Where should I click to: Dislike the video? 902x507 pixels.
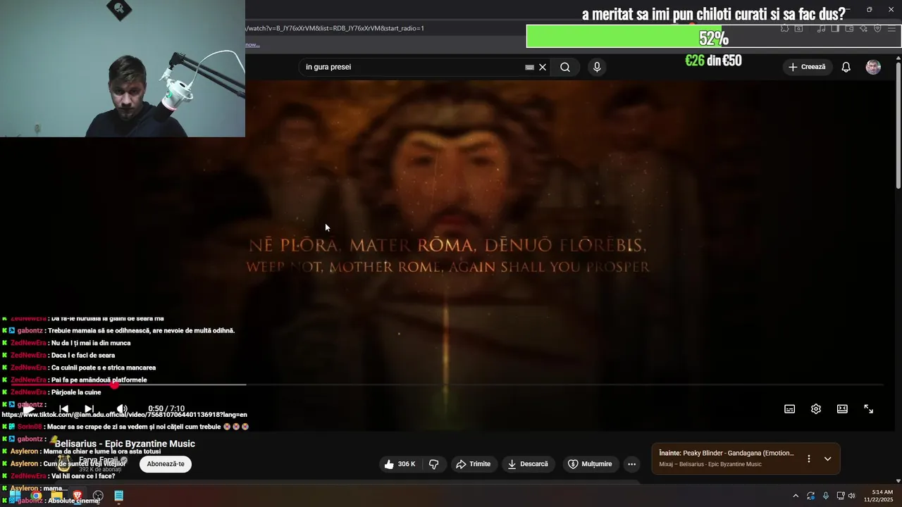click(434, 464)
